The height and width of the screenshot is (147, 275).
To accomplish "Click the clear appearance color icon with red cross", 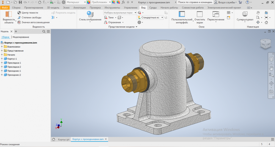I will tap(118, 2).
